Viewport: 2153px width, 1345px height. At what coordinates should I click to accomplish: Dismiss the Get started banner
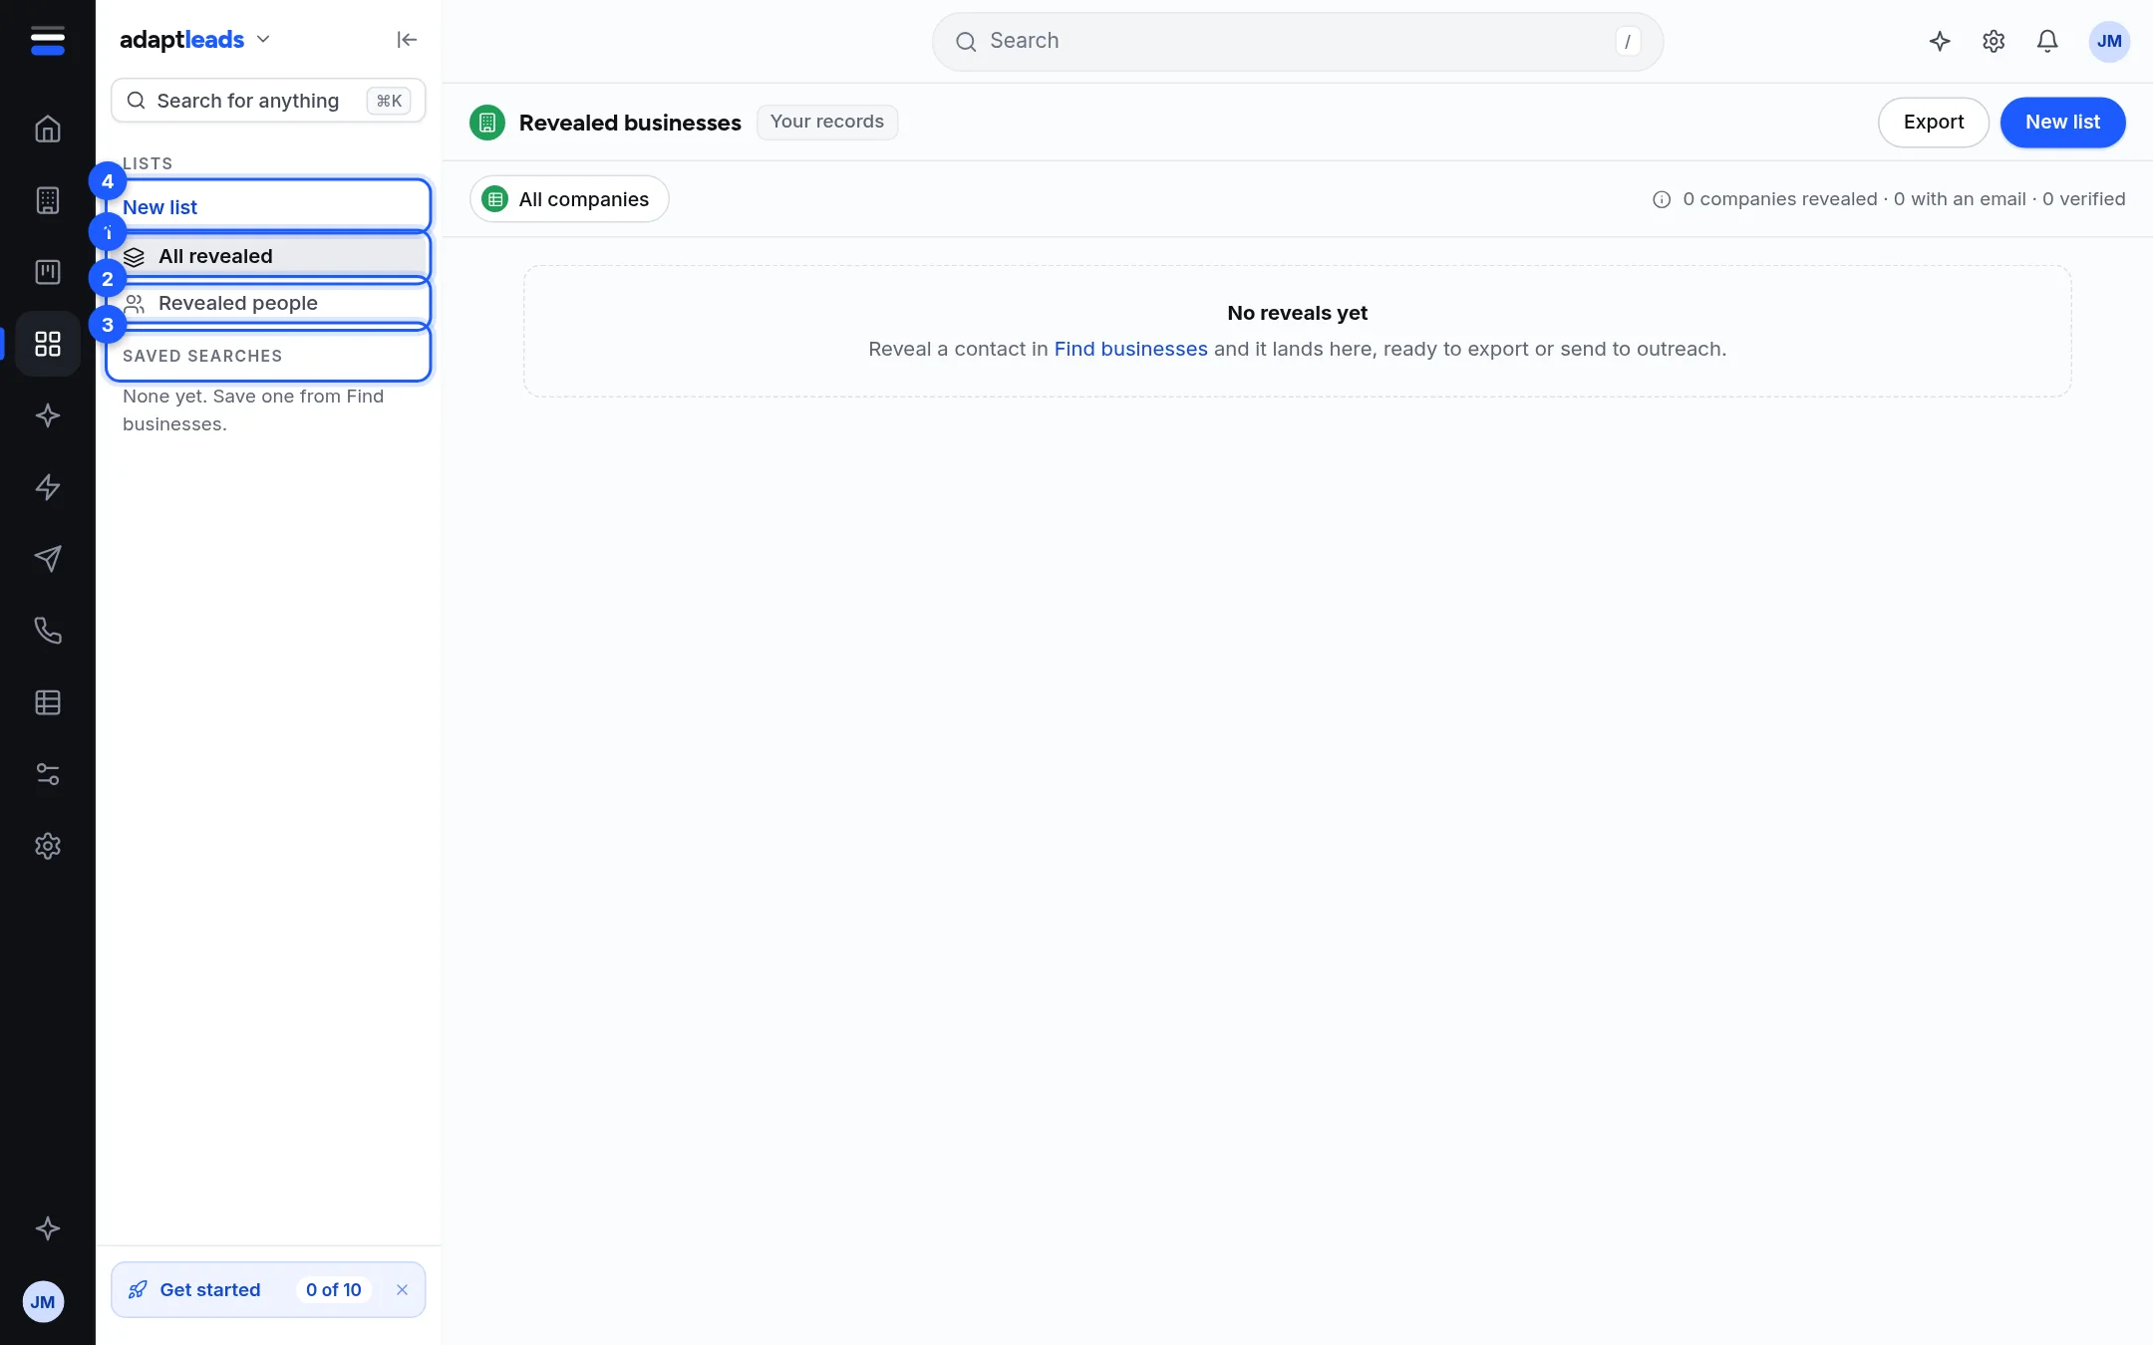click(x=402, y=1290)
